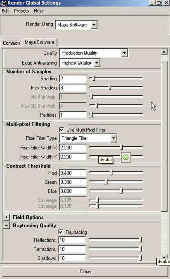Click the Blue threshold slider handle
Viewport: 170px width, 279px height.
(x=122, y=191)
